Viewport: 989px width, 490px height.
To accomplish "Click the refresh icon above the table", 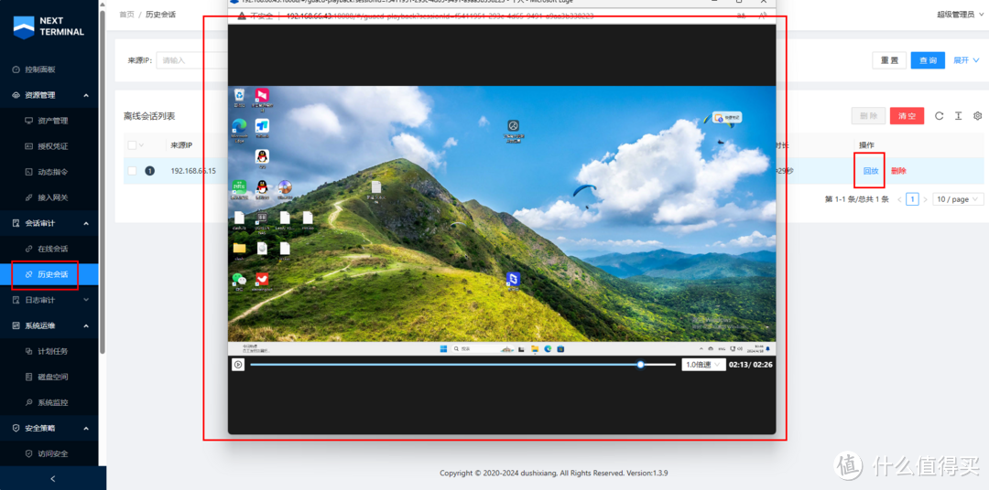I will point(939,116).
